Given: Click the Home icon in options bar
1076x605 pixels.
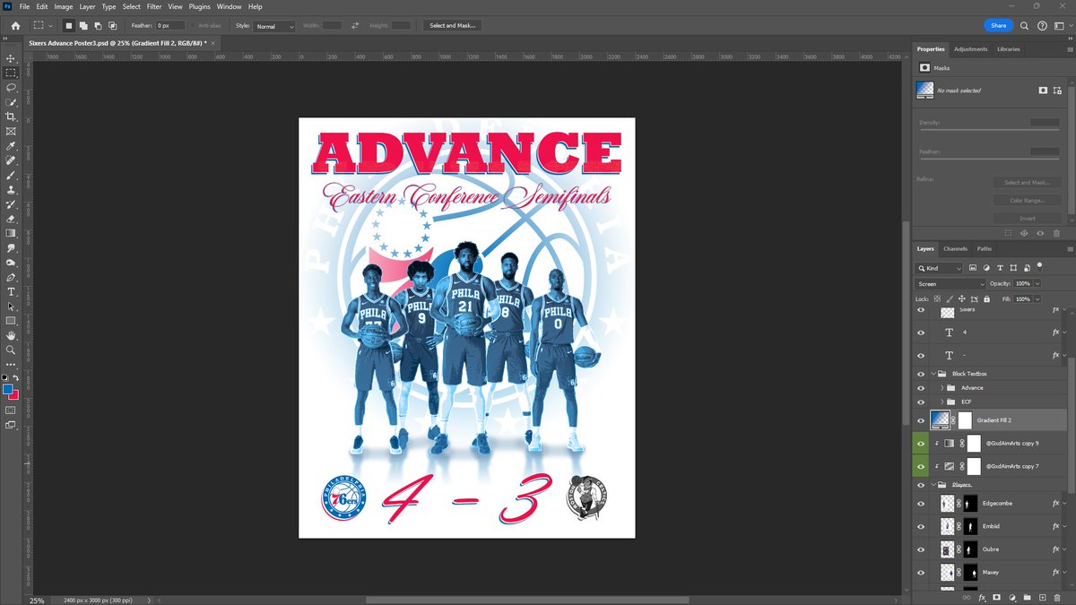Looking at the screenshot, I should [15, 26].
